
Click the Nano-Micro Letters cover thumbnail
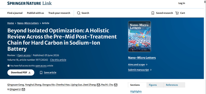click(x=139, y=36)
